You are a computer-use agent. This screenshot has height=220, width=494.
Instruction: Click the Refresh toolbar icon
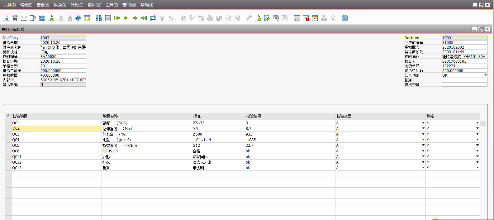pos(153,18)
